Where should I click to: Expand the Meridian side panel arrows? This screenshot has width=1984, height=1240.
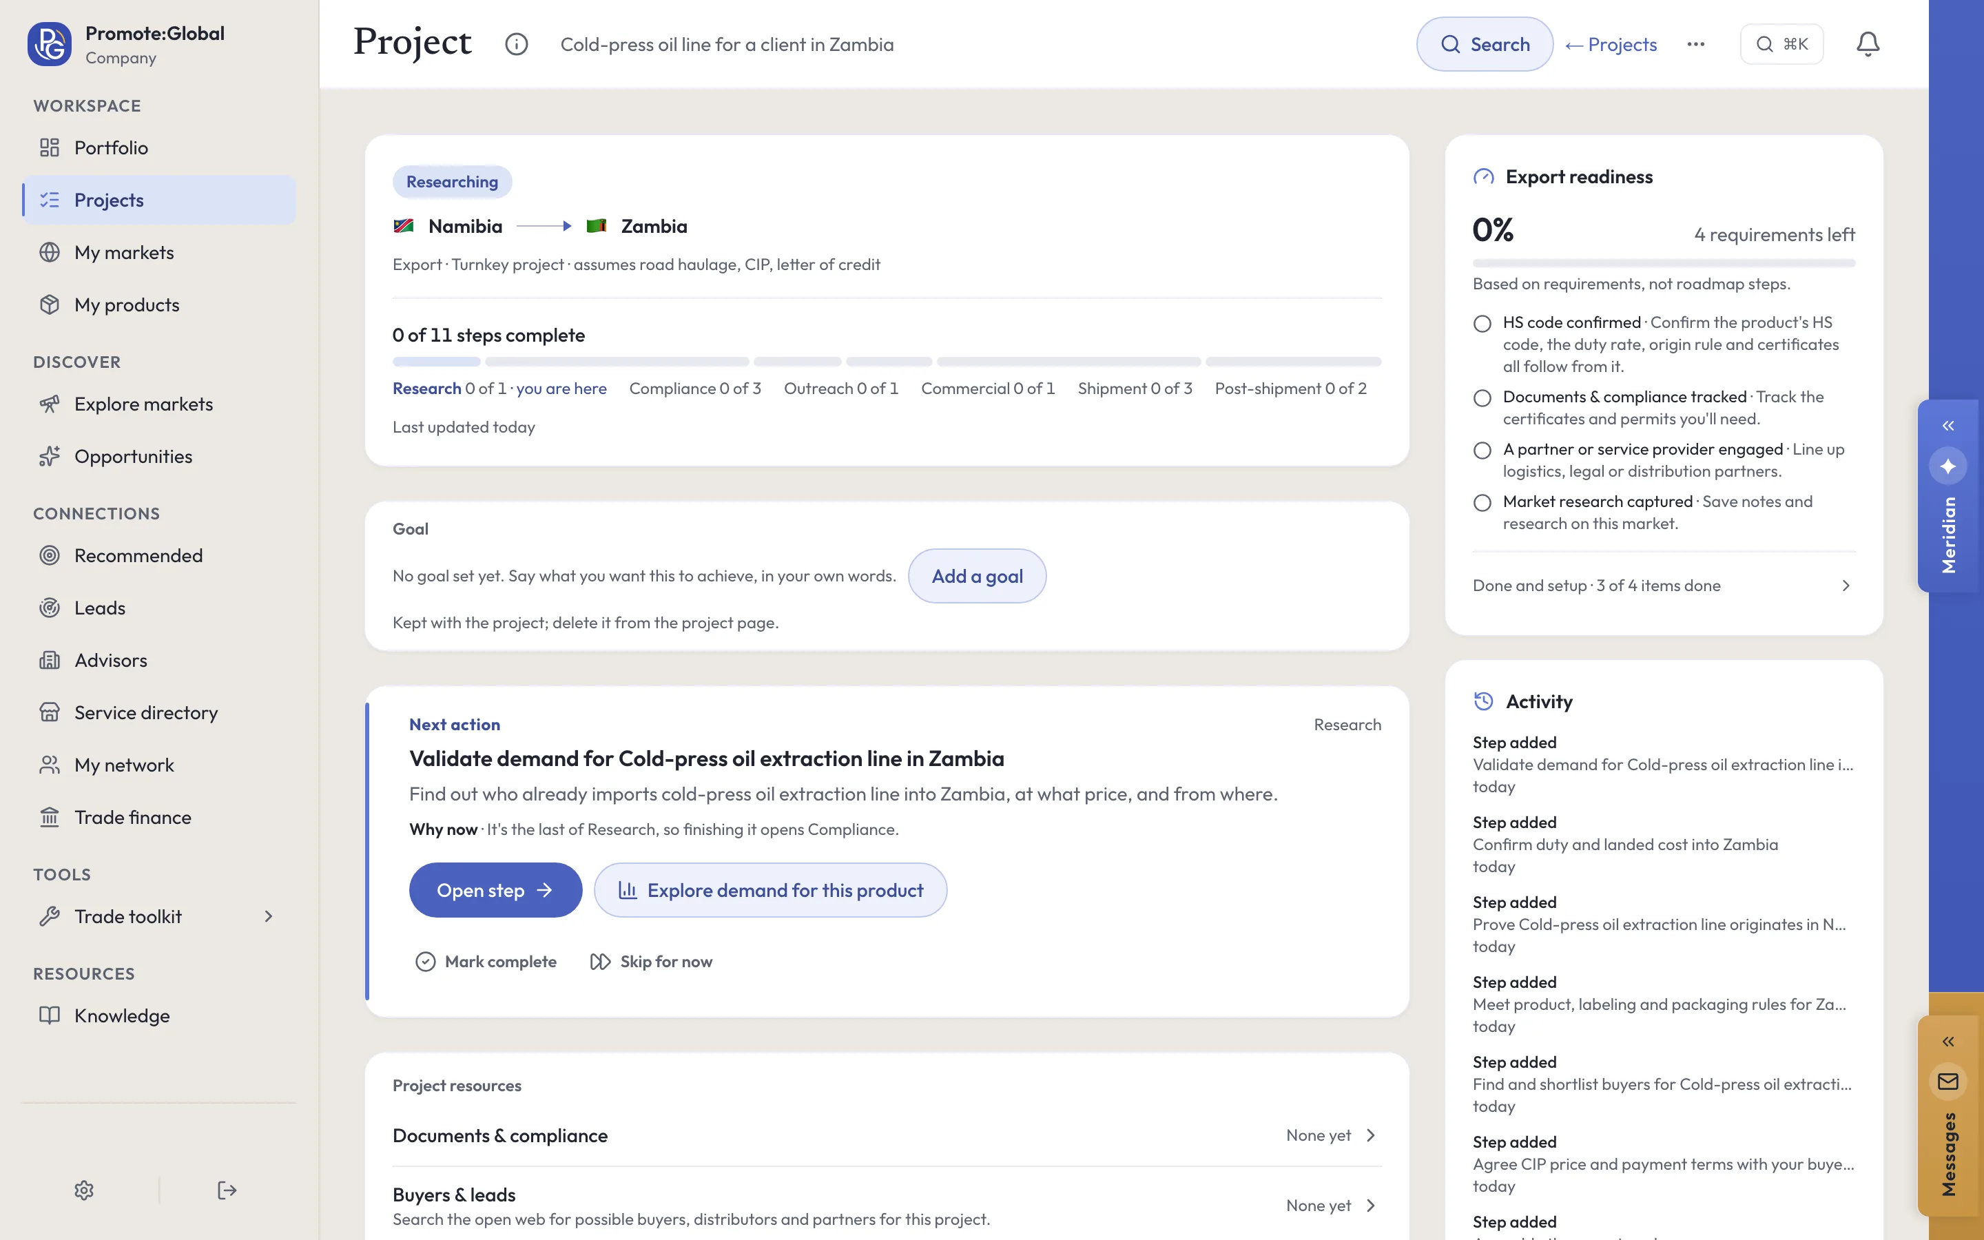pos(1948,426)
